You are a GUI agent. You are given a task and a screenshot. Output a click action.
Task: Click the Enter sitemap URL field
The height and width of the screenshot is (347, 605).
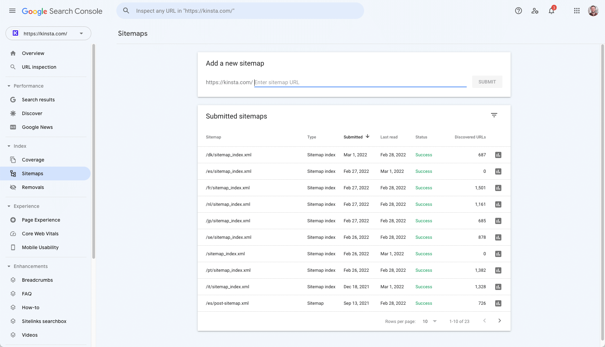360,82
